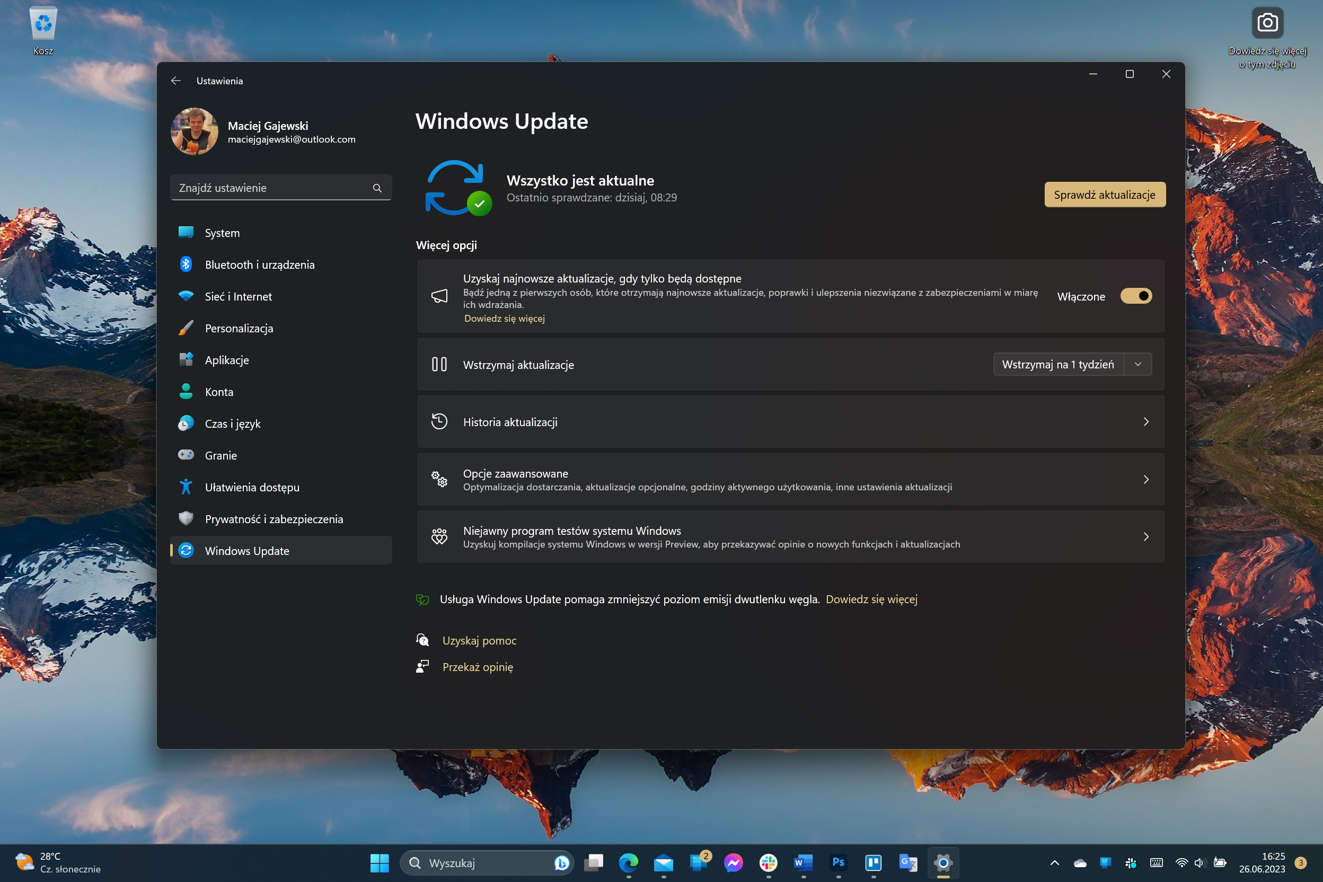Click the search magnifier icon in settings

(377, 188)
